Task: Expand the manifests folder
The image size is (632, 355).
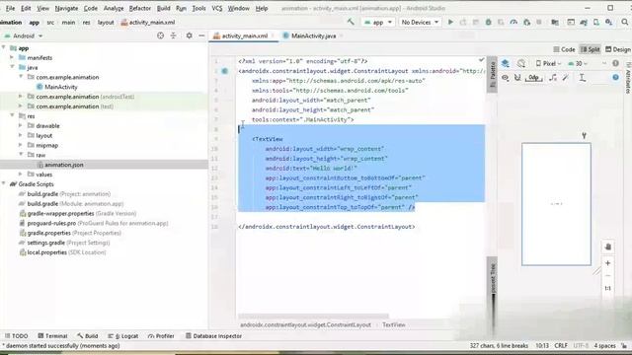Action: coord(12,57)
